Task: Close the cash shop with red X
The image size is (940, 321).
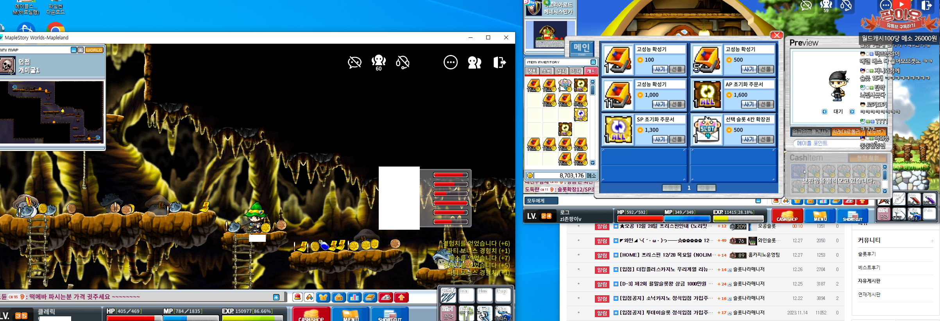Action: click(x=776, y=35)
